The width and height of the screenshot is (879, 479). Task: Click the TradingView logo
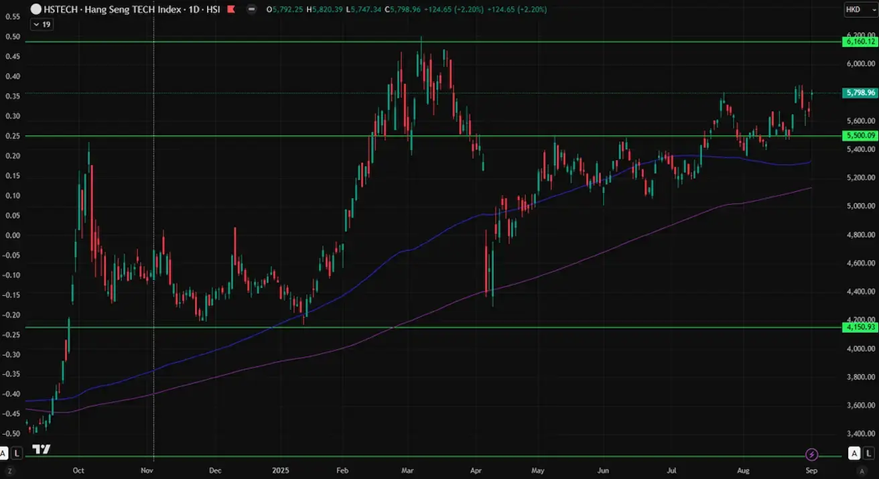coord(42,449)
